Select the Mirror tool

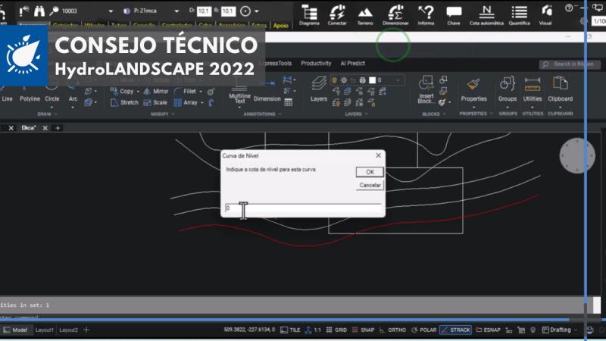click(x=156, y=91)
